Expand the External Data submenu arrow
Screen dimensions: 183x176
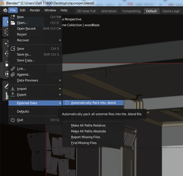click(60, 103)
